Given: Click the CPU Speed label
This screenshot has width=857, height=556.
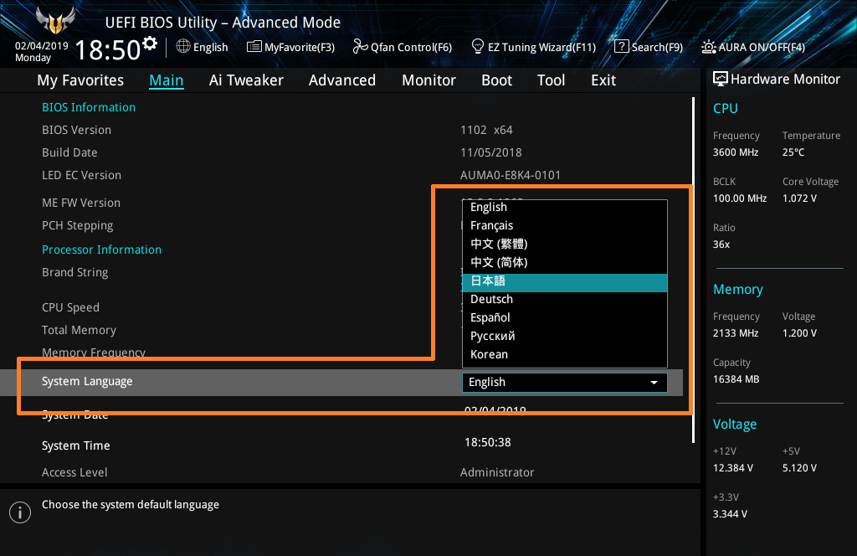Looking at the screenshot, I should 70,307.
